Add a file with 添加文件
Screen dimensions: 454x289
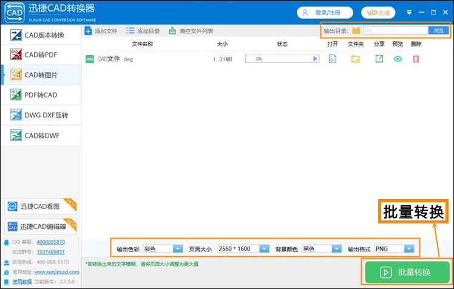(101, 31)
